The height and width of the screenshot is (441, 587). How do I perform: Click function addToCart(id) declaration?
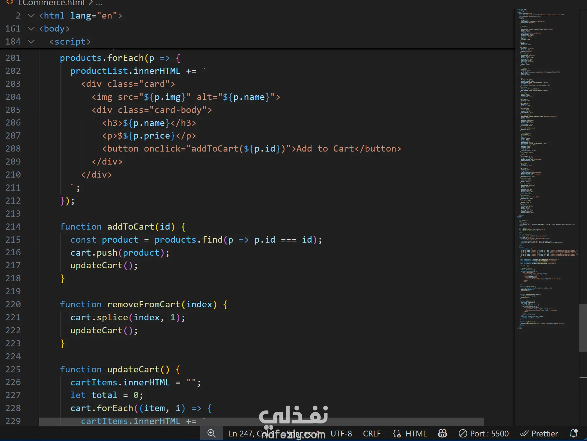(123, 227)
